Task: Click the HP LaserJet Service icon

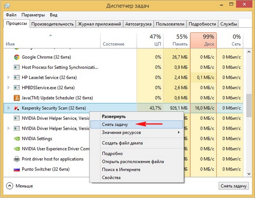Action: [17, 78]
